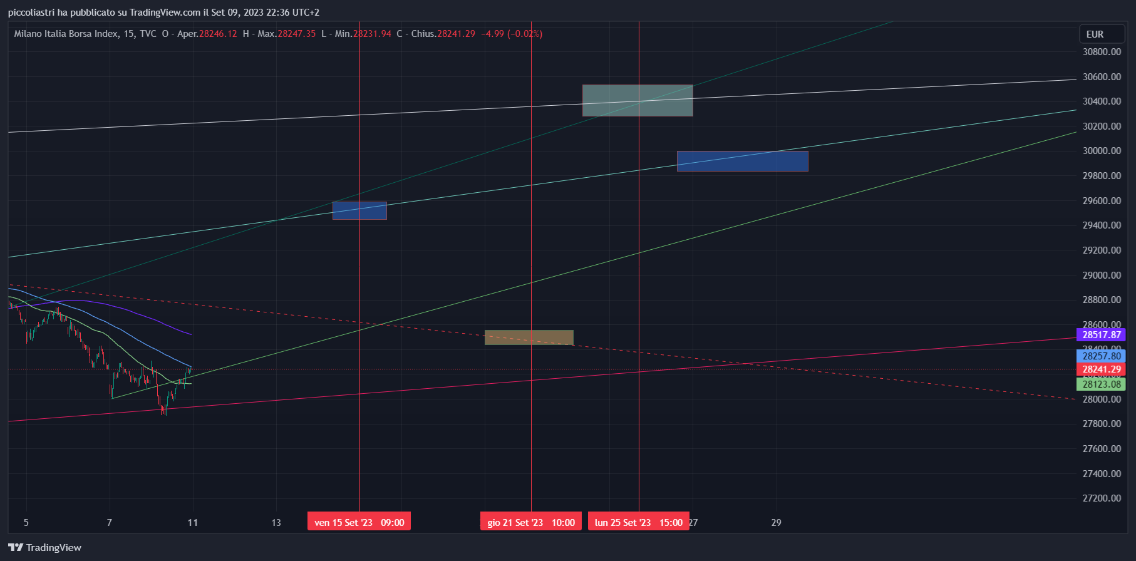Click the blue 28257.80 price label

pyautogui.click(x=1101, y=356)
